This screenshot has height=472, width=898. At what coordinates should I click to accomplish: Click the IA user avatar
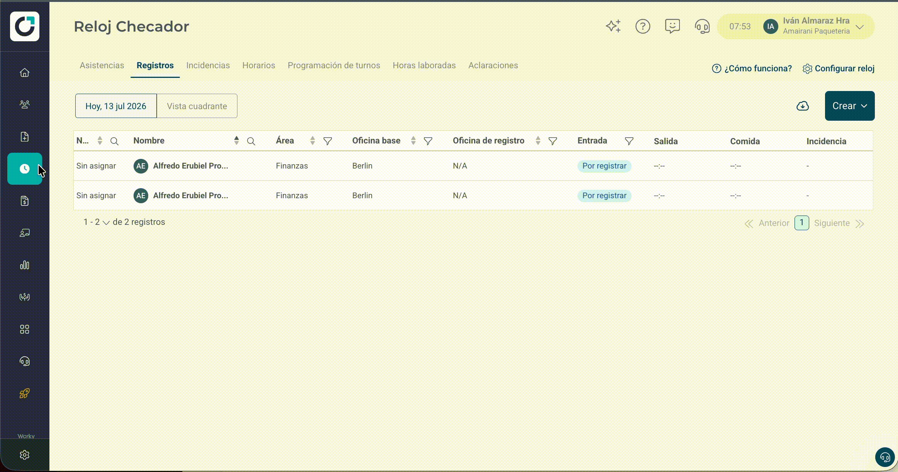pyautogui.click(x=770, y=26)
